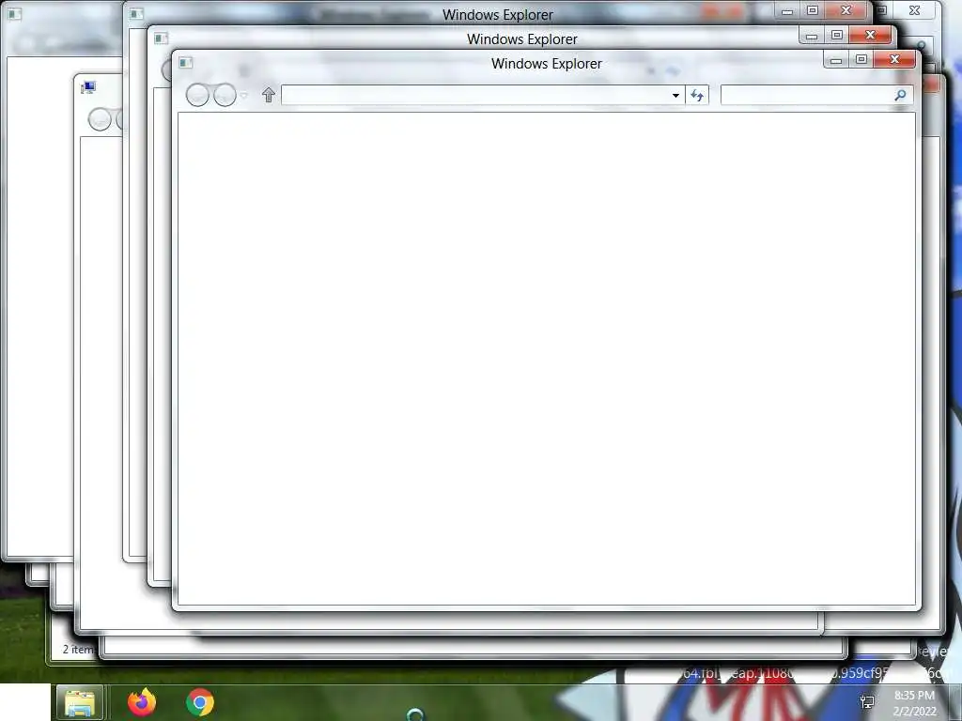
Task: Maximize the second Windows Explorer window
Action: [837, 35]
